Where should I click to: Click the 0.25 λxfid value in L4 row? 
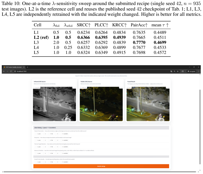68,47
